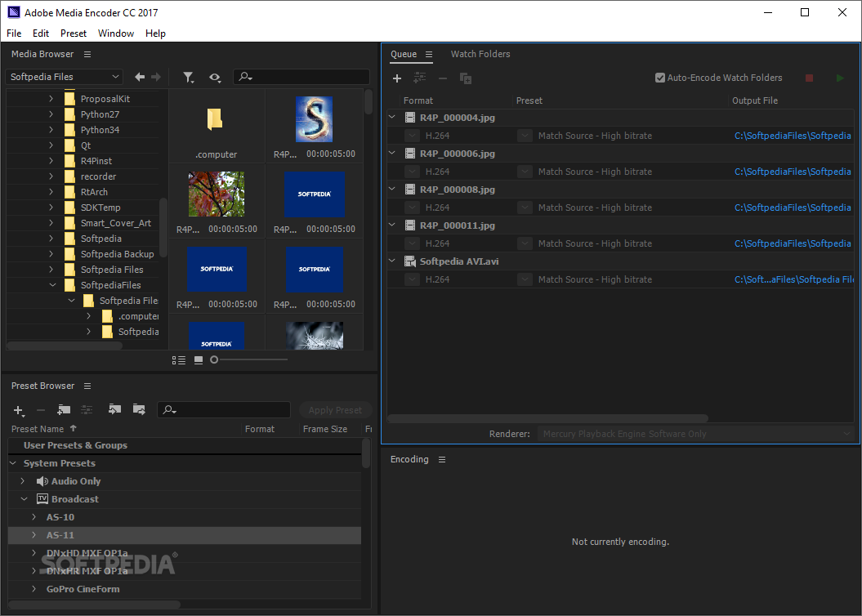Go forward in Media Browser navigation
Screen dimensions: 862x616
coord(156,77)
